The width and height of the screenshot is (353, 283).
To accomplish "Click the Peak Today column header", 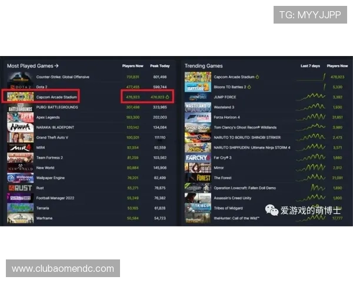I will tap(159, 66).
